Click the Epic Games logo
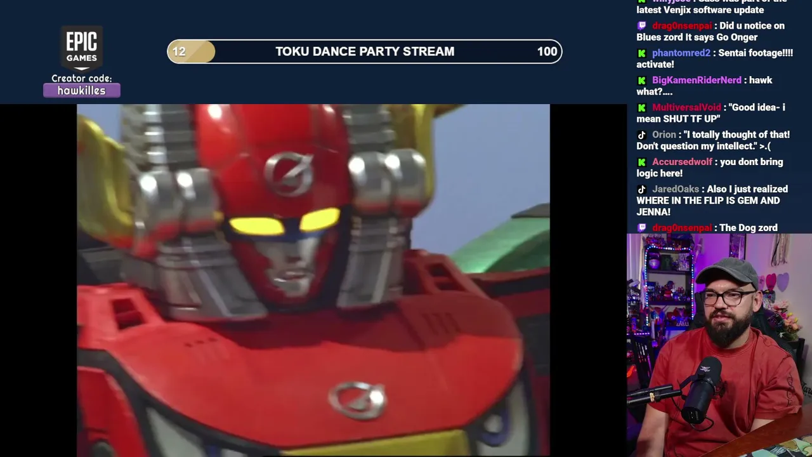812x457 pixels. 82,48
